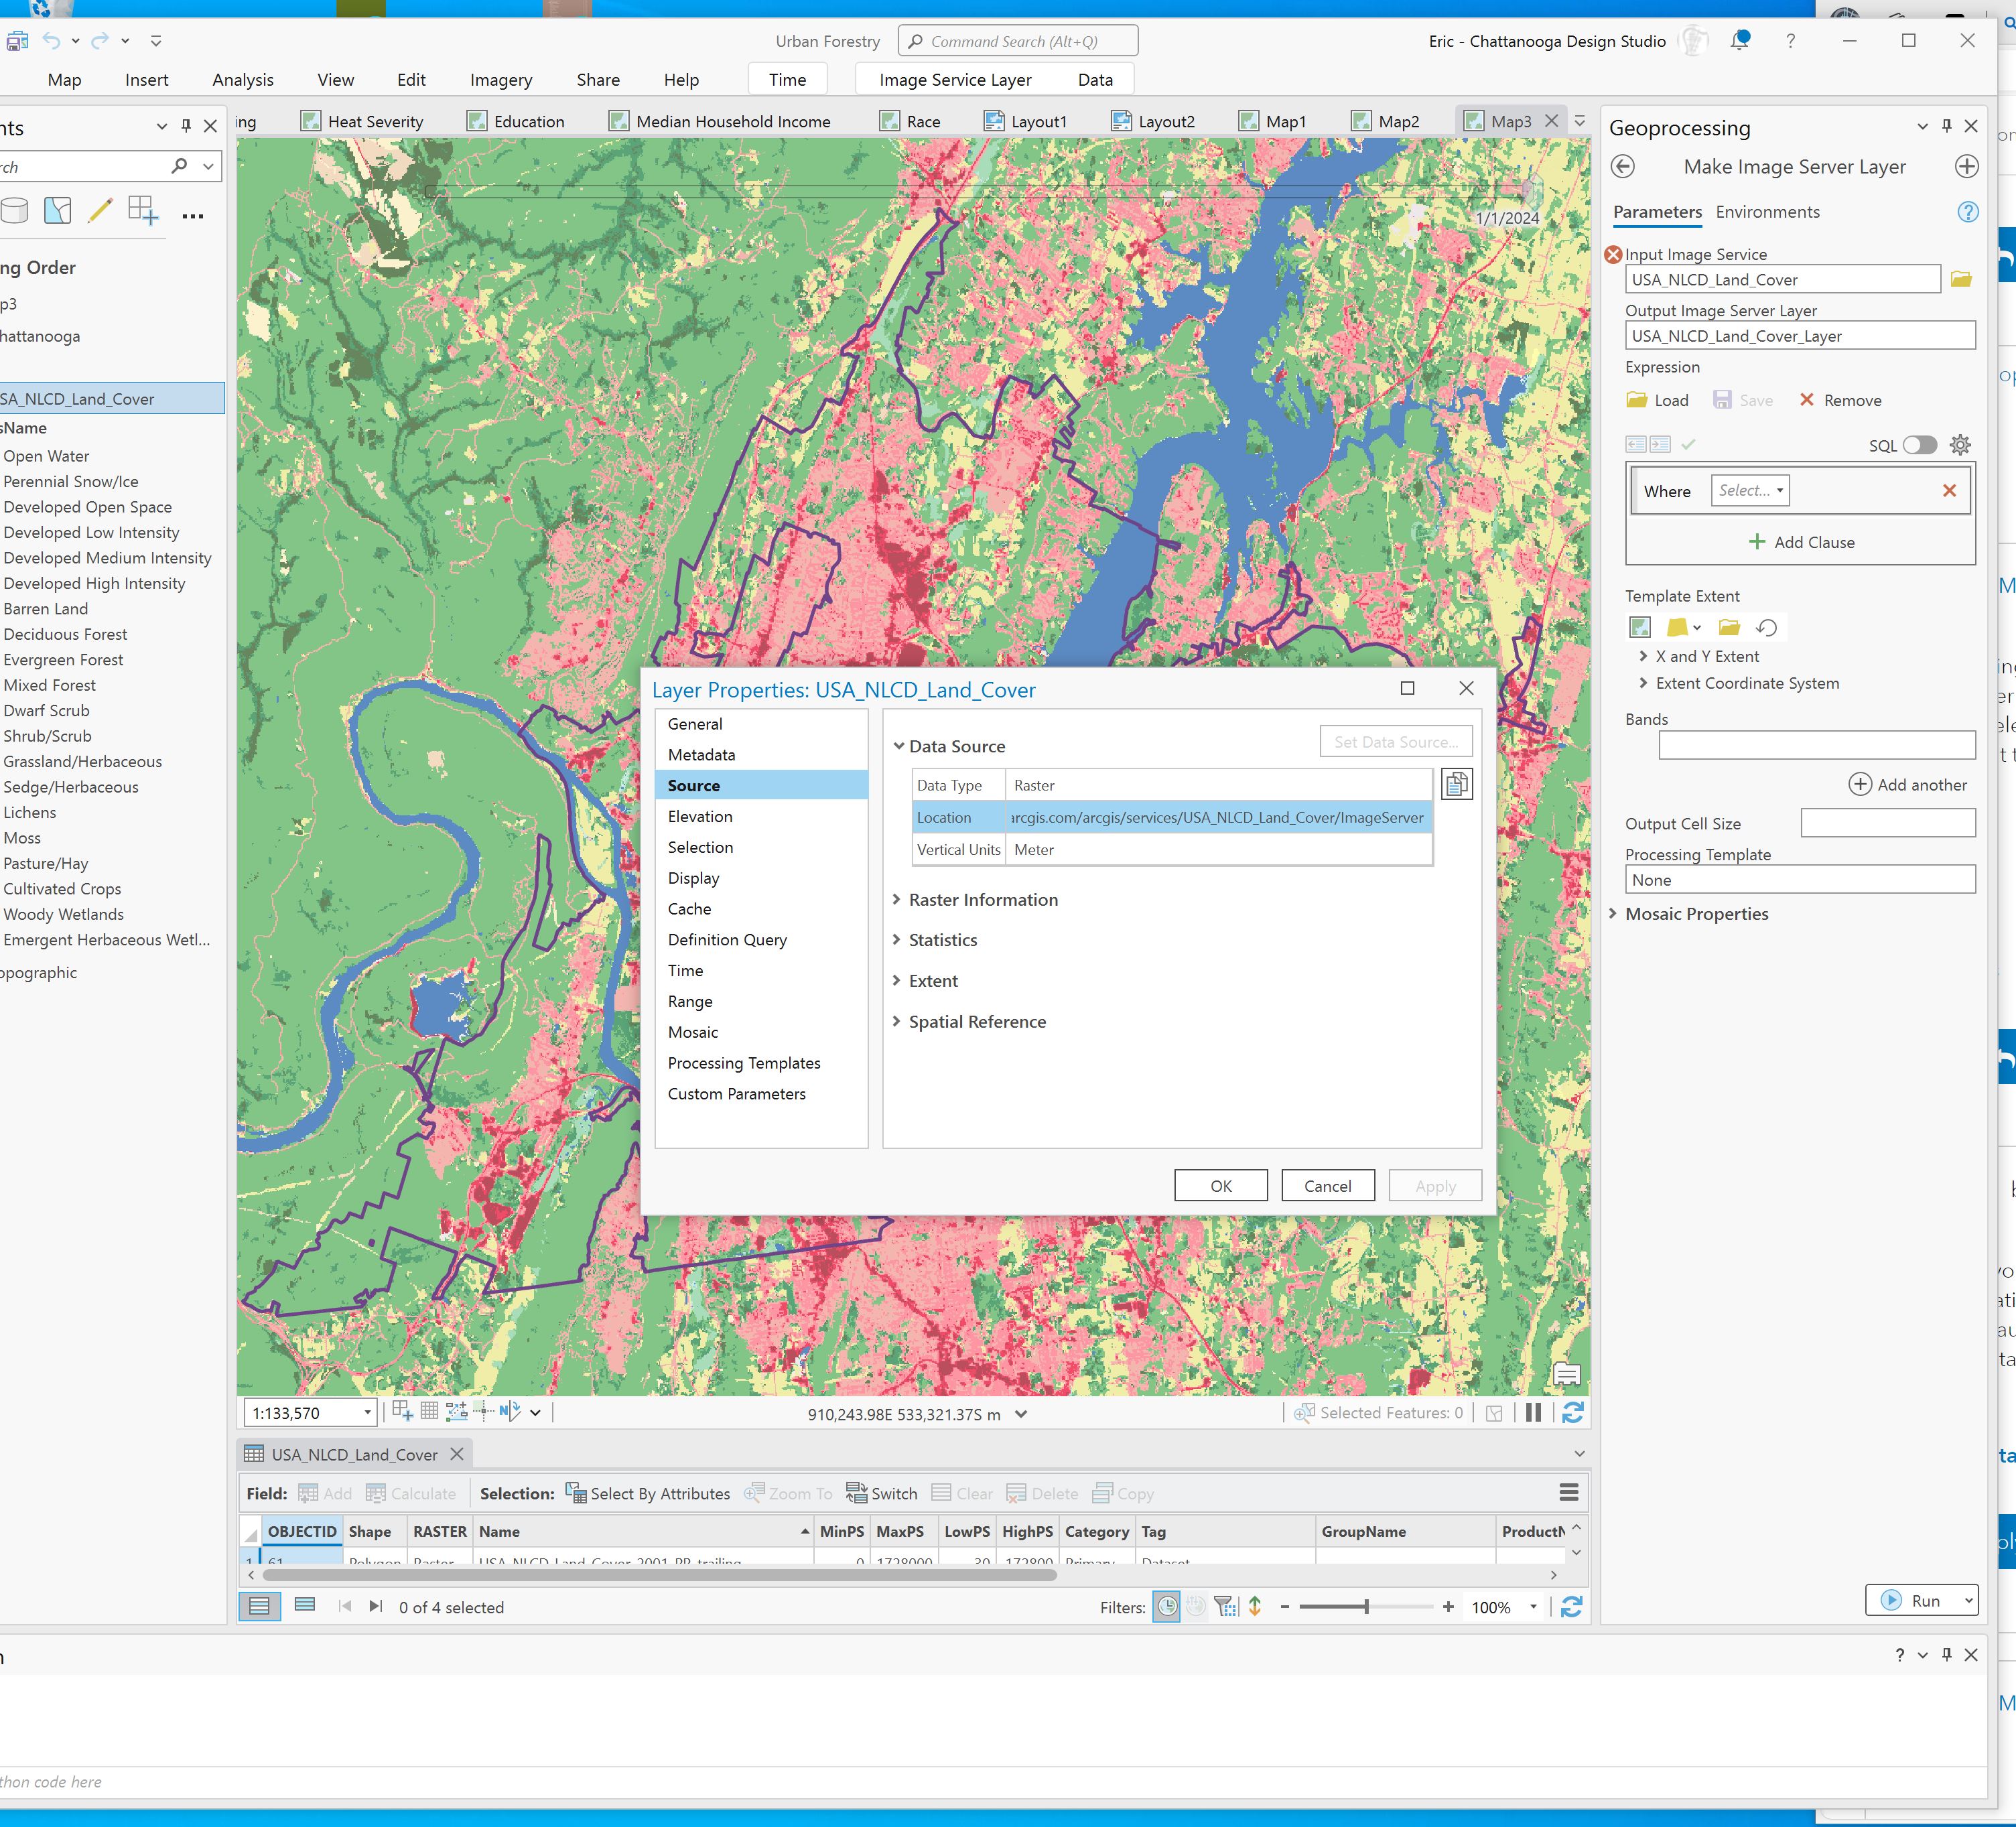Expand the Raster Information section
Image resolution: width=2016 pixels, height=1827 pixels.
pos(897,899)
